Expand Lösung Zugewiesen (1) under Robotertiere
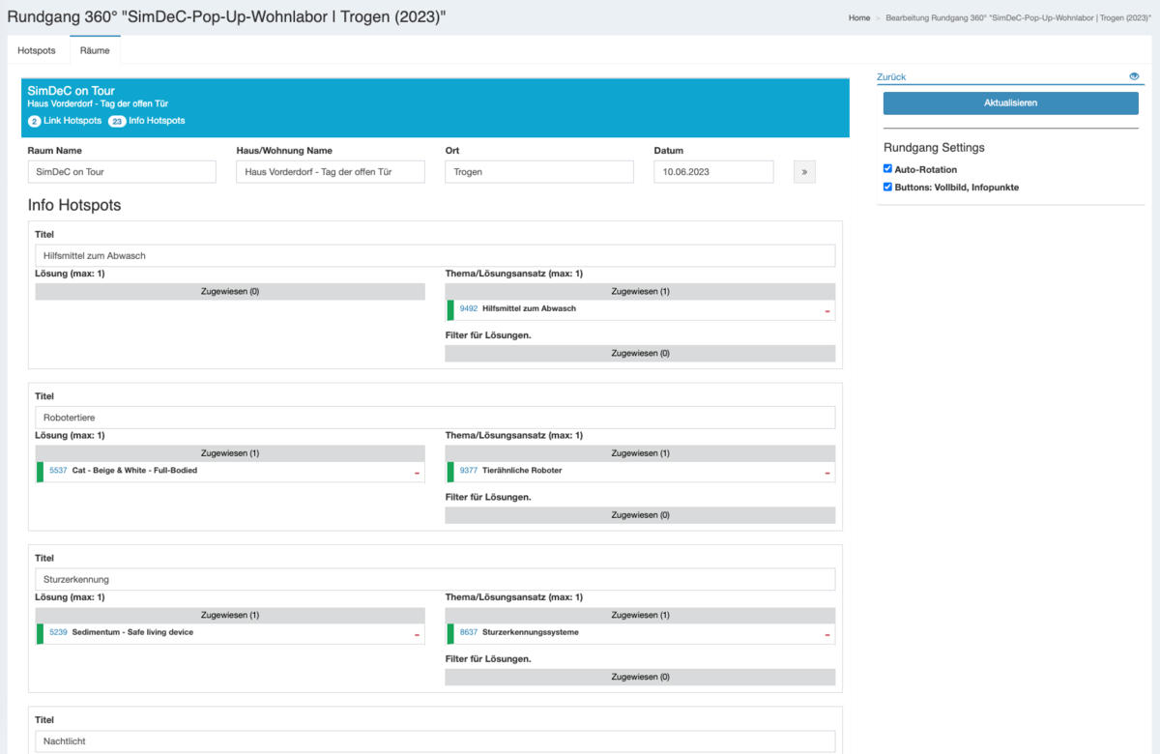Image resolution: width=1160 pixels, height=754 pixels. click(230, 453)
